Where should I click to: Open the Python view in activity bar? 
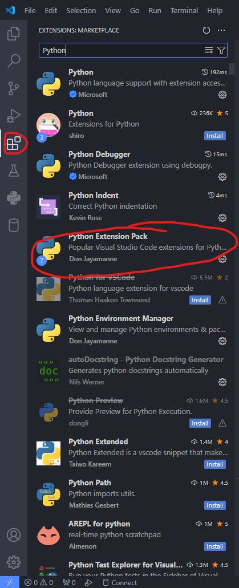pos(14,198)
